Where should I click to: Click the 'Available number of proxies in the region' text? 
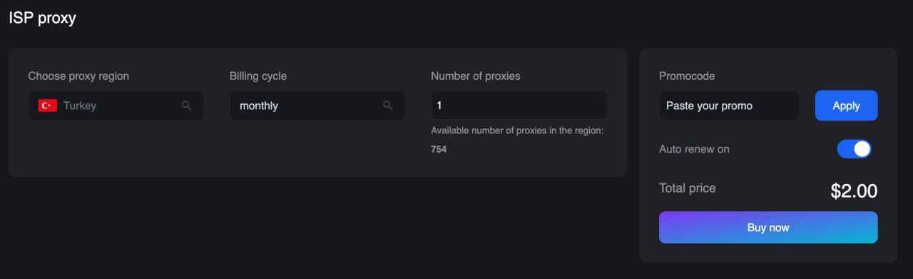(518, 131)
